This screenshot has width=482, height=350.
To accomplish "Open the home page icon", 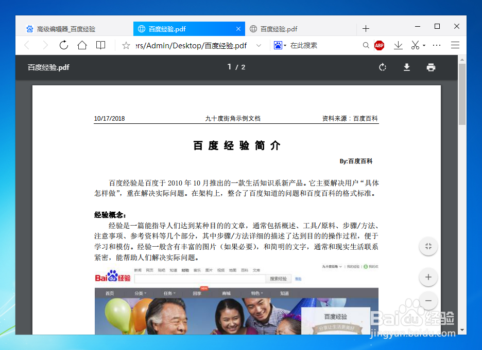I will (x=82, y=45).
